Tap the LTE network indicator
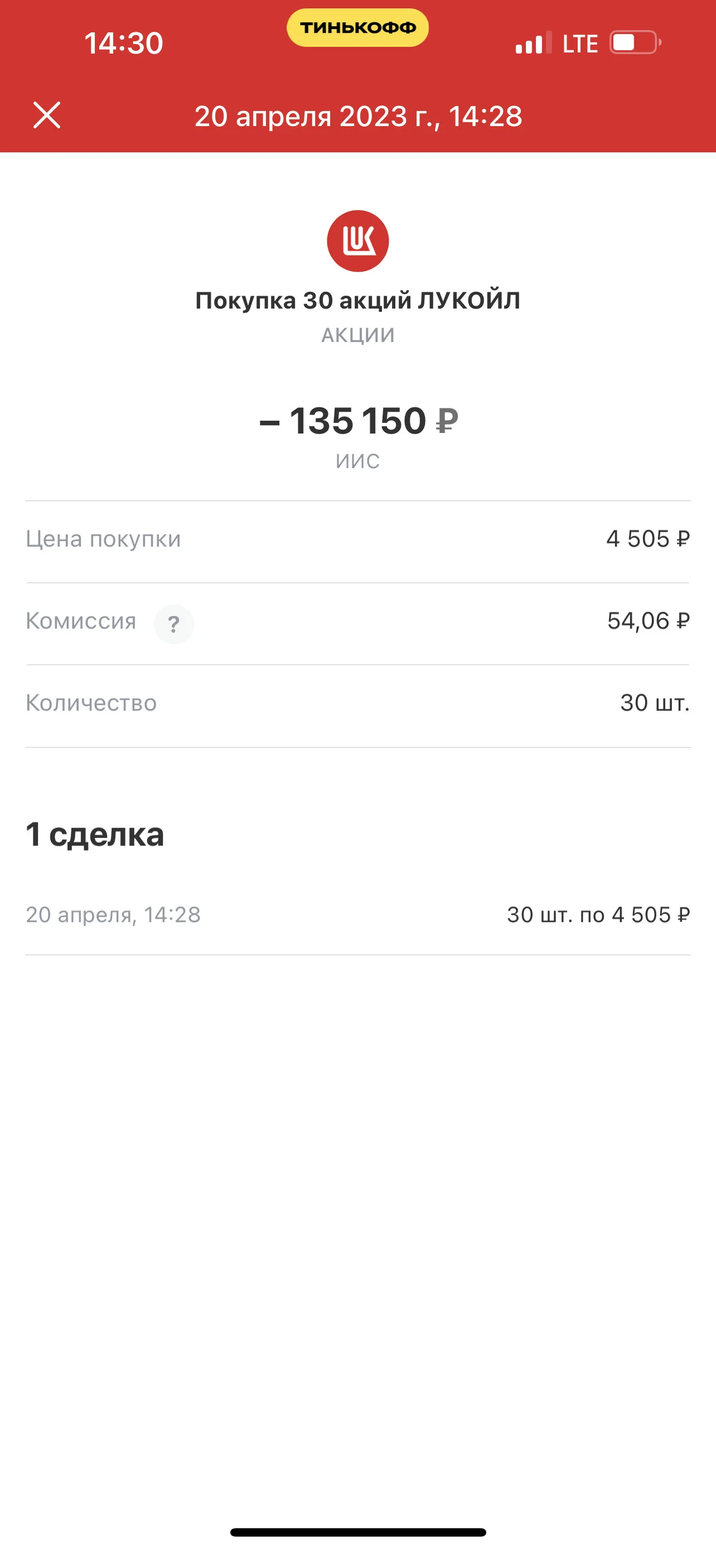Image resolution: width=716 pixels, height=1550 pixels. (x=580, y=44)
